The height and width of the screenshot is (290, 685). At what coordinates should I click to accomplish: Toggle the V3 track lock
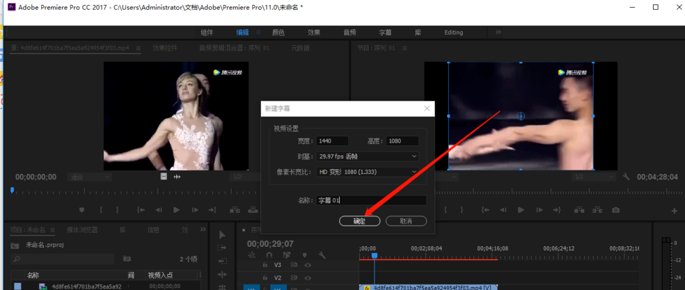(x=265, y=265)
